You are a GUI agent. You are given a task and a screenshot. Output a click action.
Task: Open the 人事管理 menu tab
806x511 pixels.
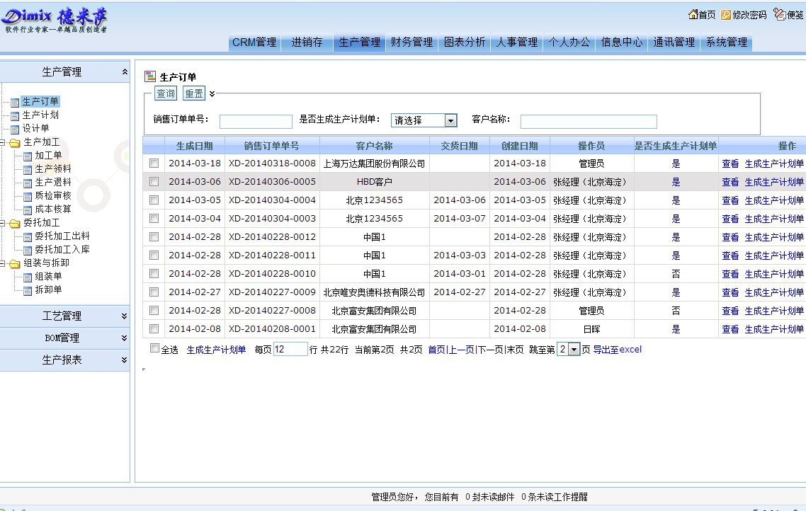pos(517,42)
